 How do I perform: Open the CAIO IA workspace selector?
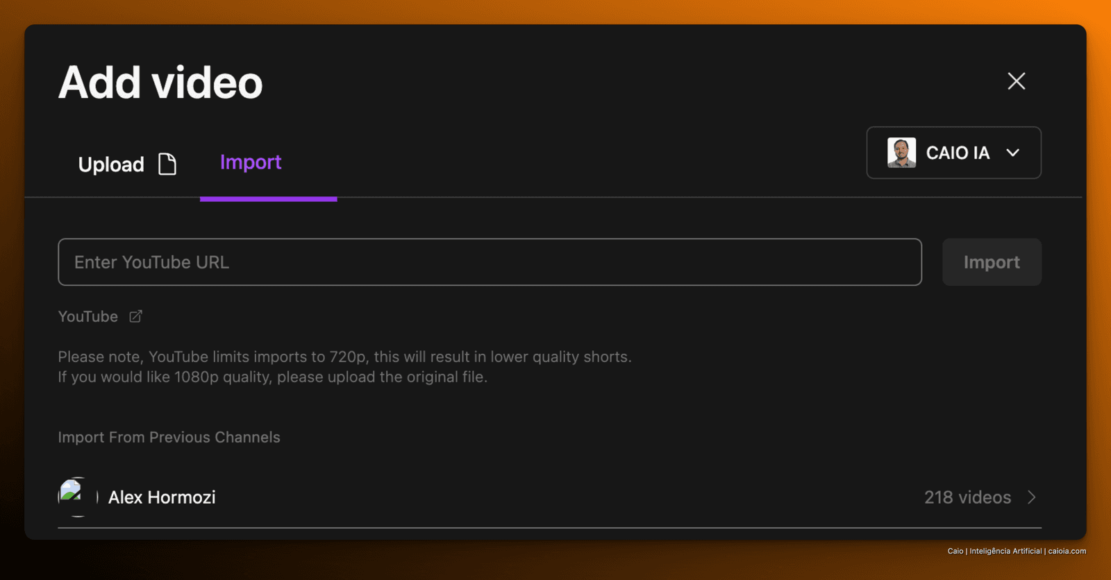(x=953, y=153)
